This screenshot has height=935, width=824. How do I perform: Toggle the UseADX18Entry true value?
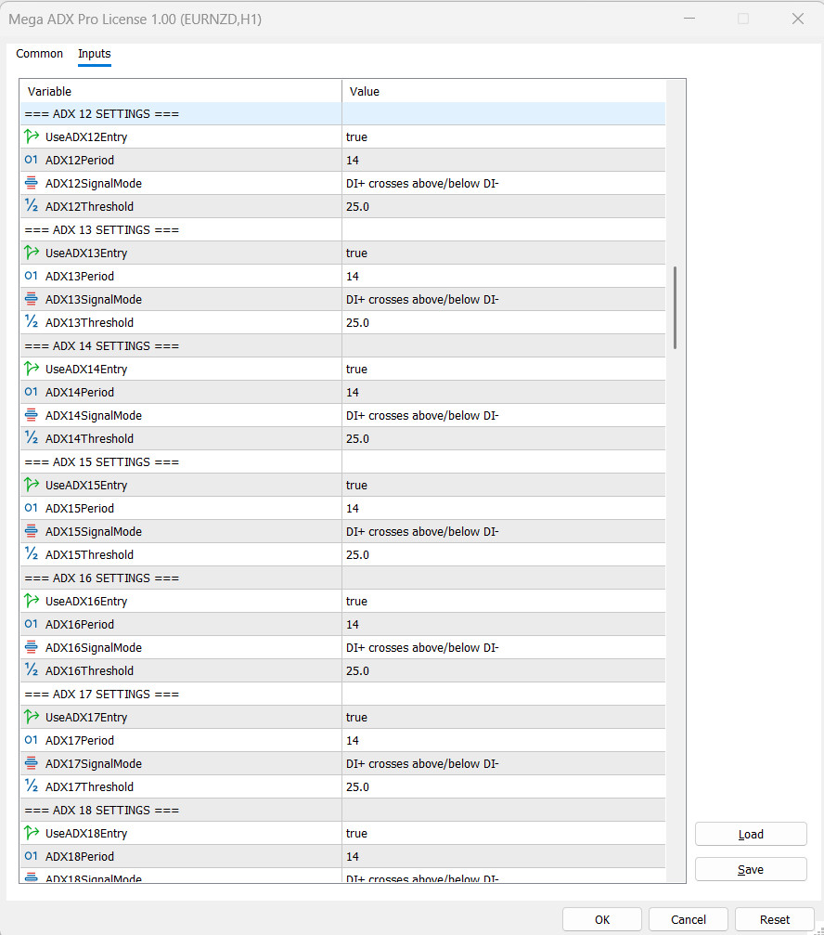pos(504,833)
